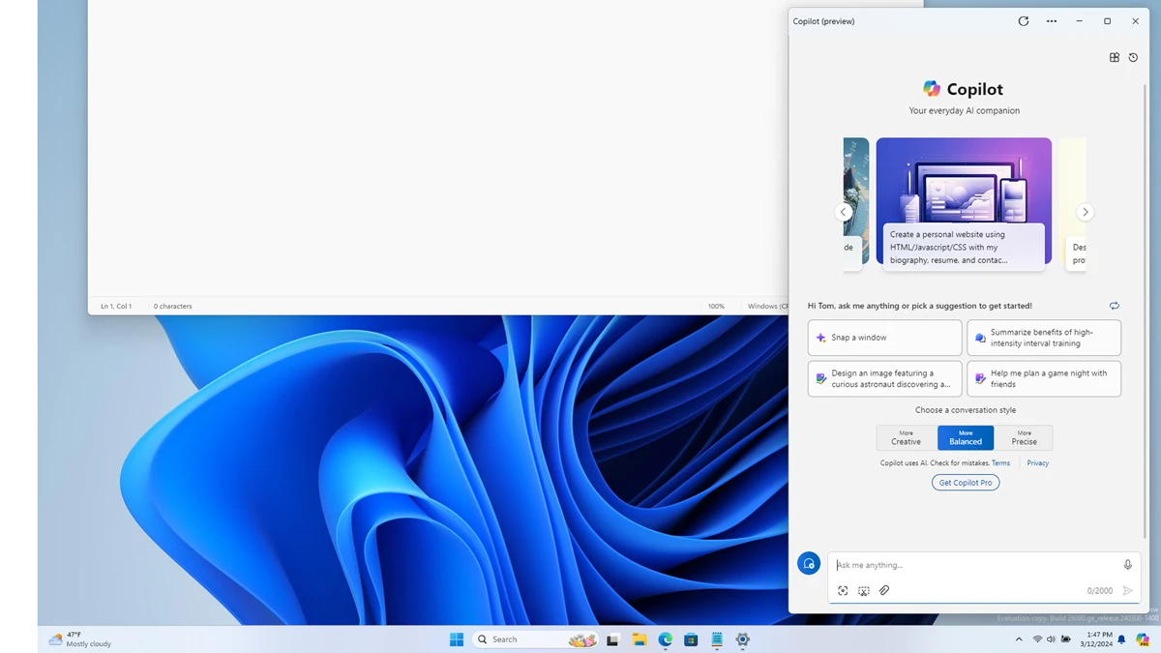Click the battery tray icon
The height and width of the screenshot is (653, 1161).
[x=1066, y=639]
